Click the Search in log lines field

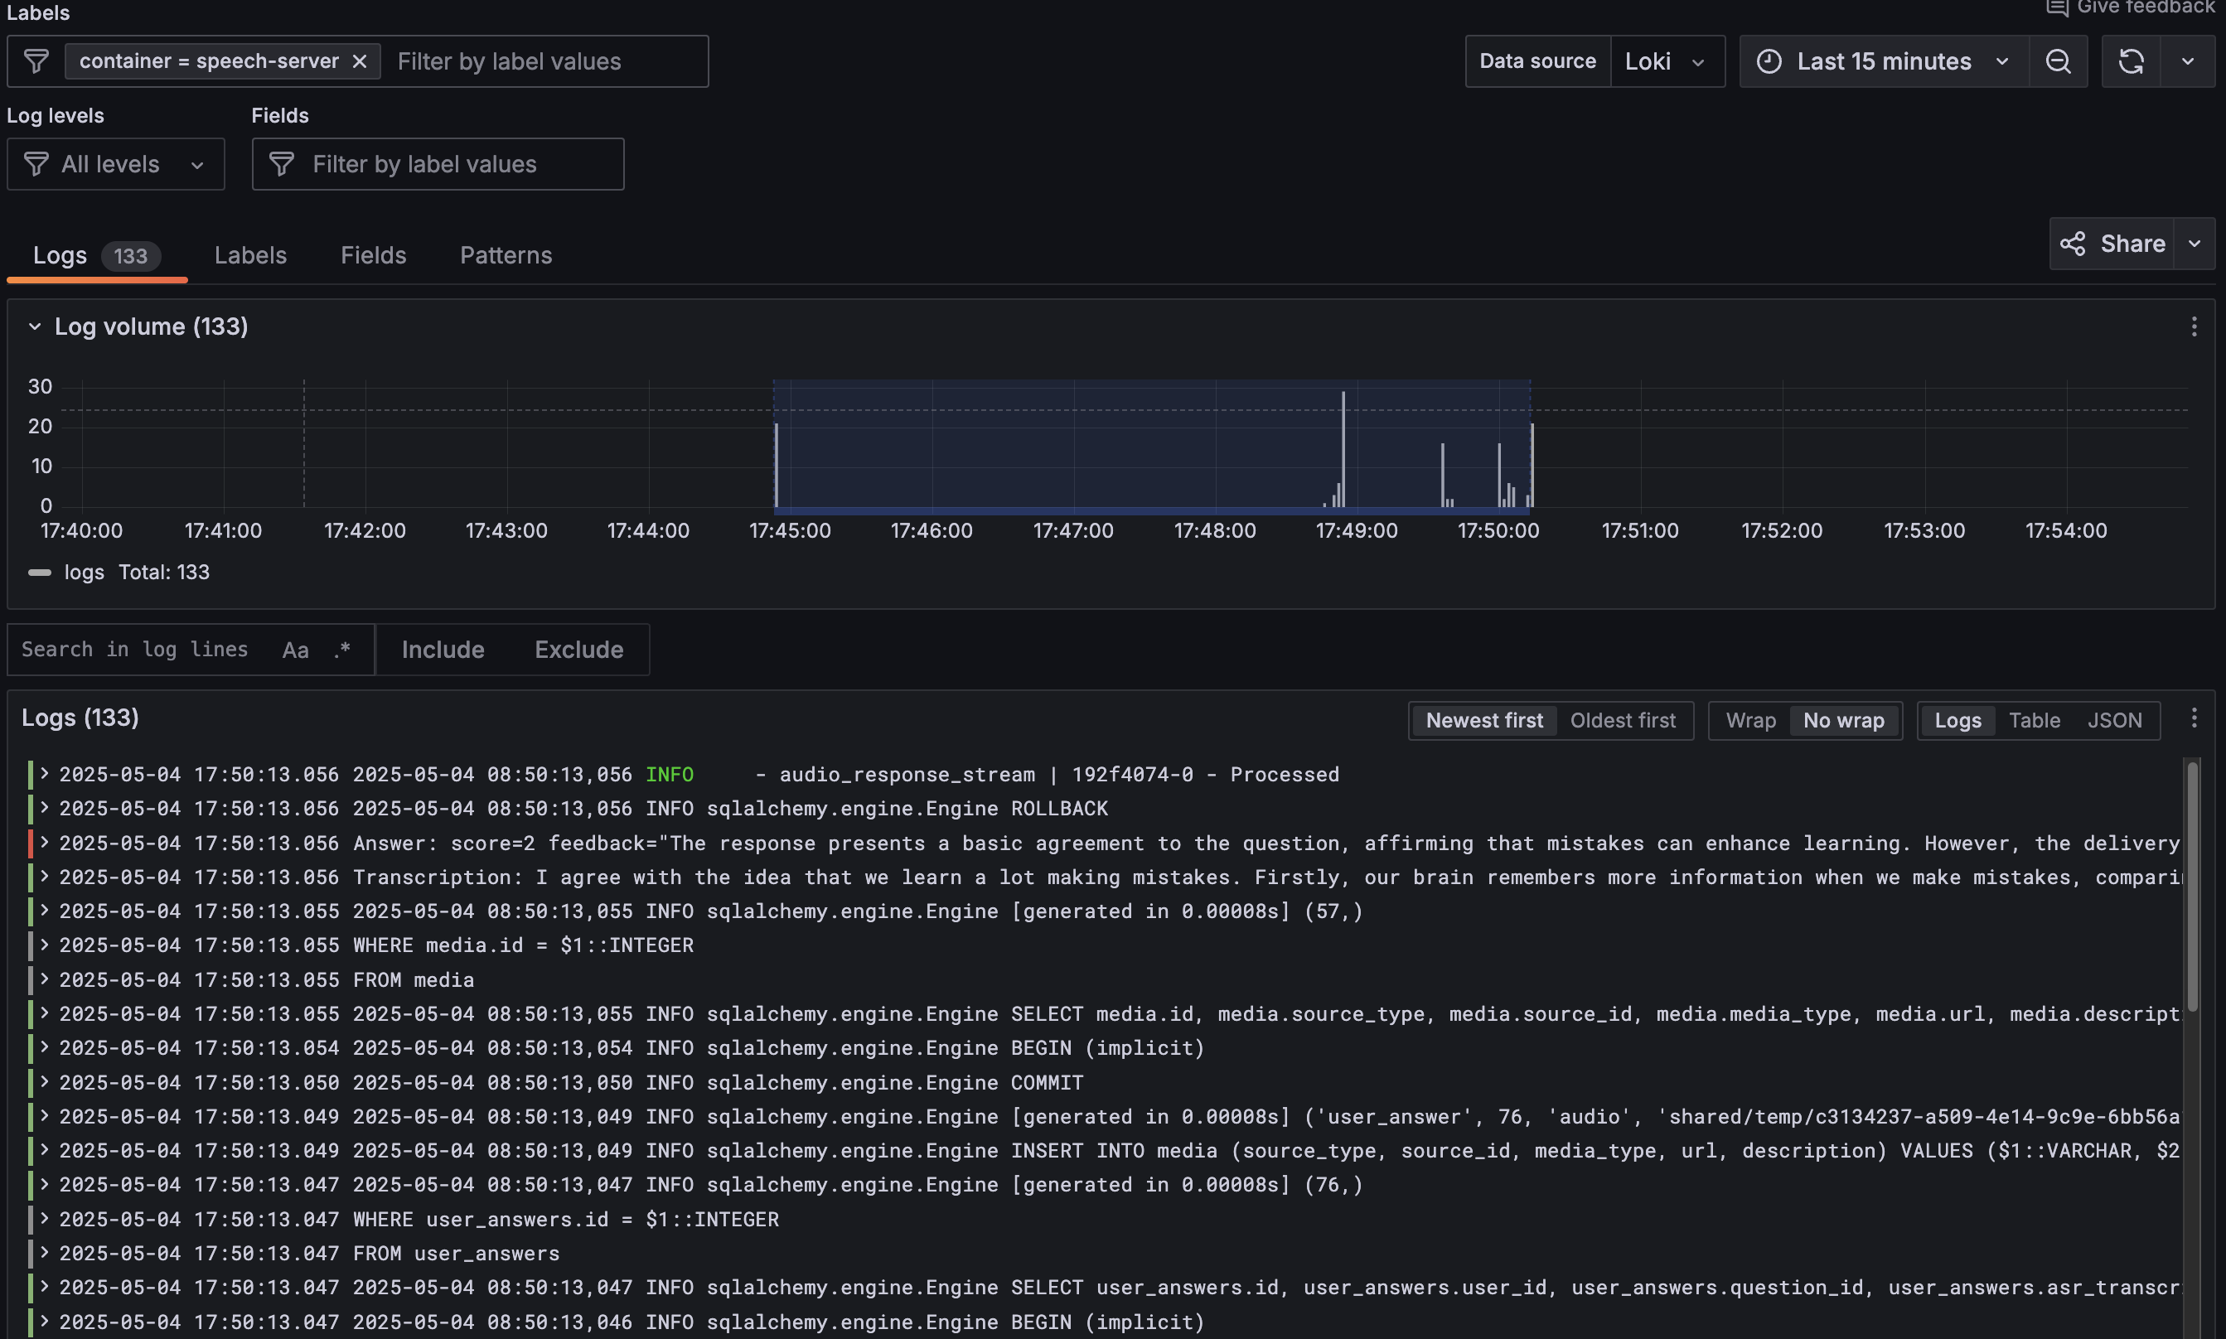point(135,650)
